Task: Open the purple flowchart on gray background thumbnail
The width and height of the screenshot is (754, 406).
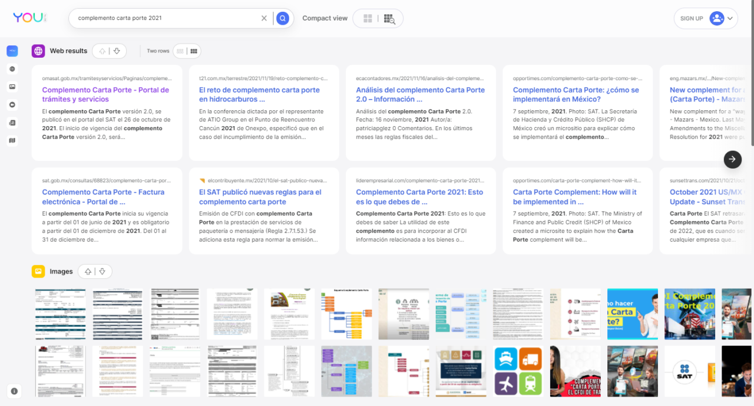Action: click(x=346, y=372)
